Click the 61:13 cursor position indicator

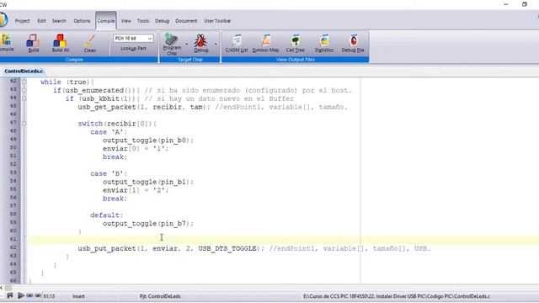(x=49, y=296)
